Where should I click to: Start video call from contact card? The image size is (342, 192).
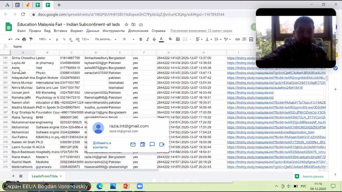pyautogui.click(x=162, y=144)
